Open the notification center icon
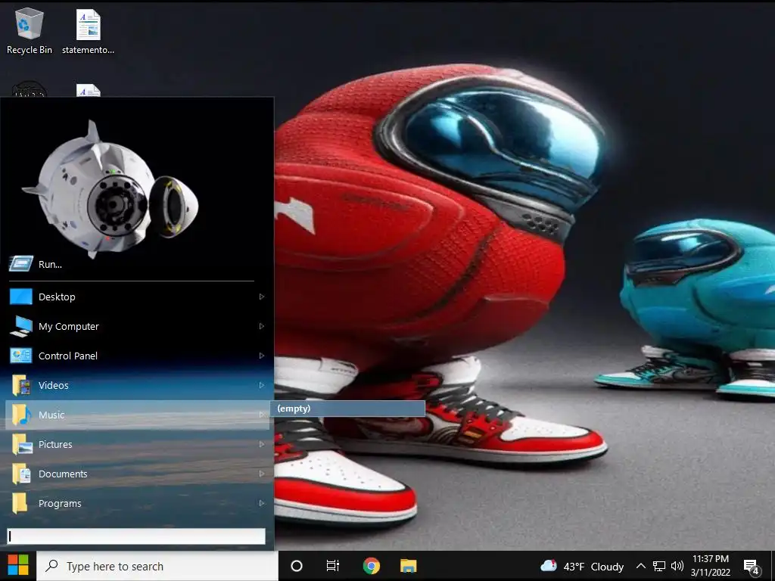 click(752, 567)
